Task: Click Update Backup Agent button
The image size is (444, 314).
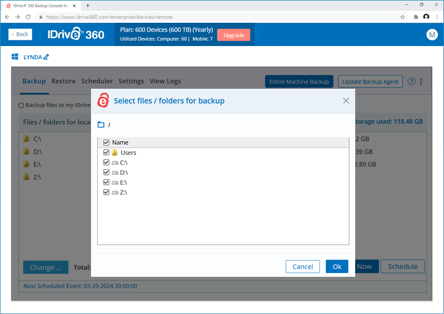Action: pyautogui.click(x=370, y=82)
